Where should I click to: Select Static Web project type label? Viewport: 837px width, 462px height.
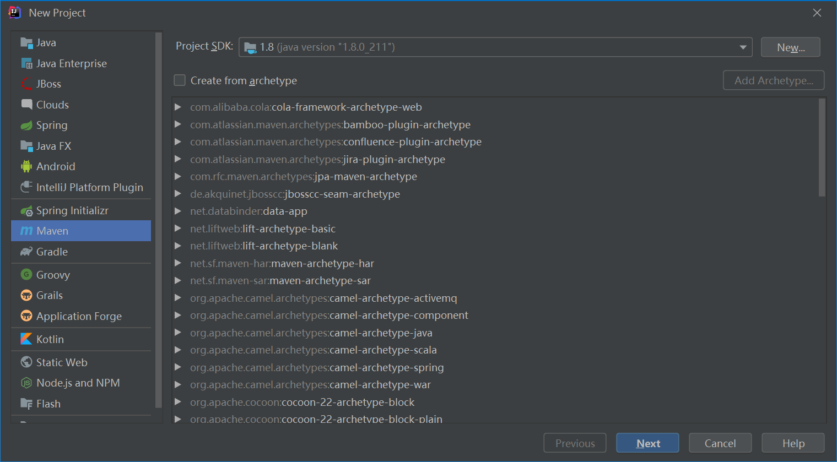click(x=62, y=362)
